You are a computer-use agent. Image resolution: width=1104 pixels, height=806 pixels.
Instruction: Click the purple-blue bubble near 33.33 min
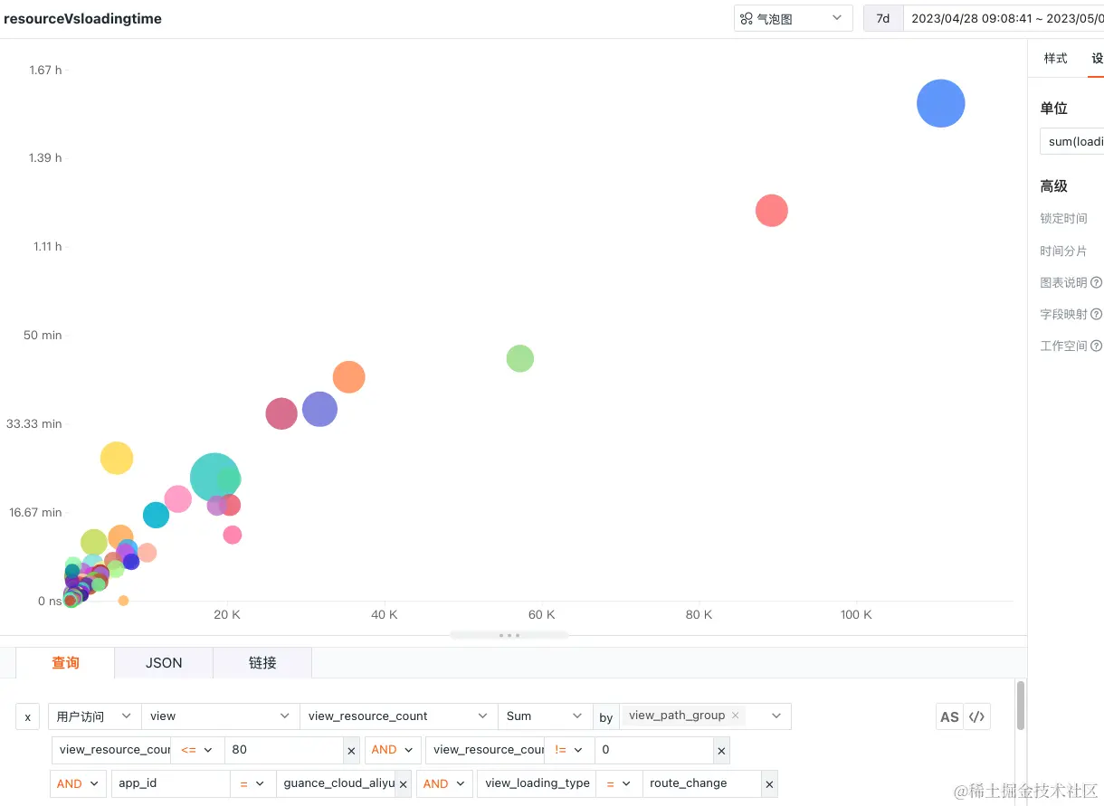319,409
